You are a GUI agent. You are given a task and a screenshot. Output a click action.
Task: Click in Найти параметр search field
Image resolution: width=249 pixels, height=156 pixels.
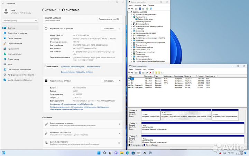tap(20, 20)
